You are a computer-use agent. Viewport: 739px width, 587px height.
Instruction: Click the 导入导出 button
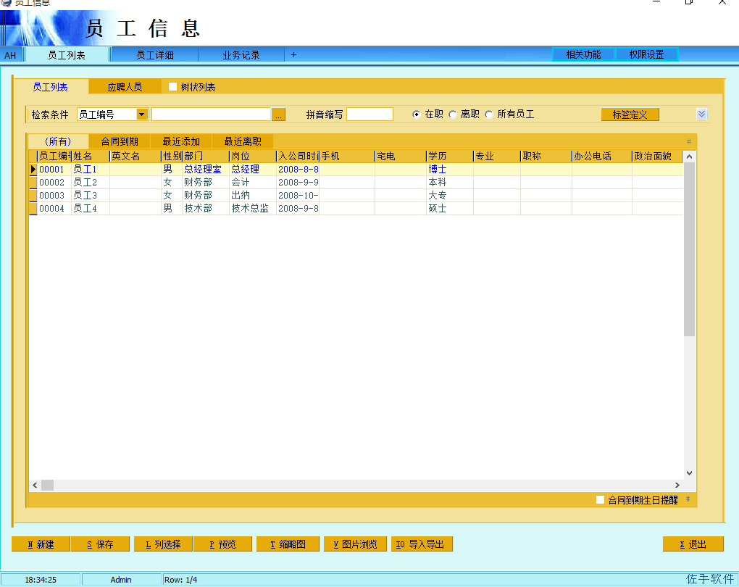(422, 544)
